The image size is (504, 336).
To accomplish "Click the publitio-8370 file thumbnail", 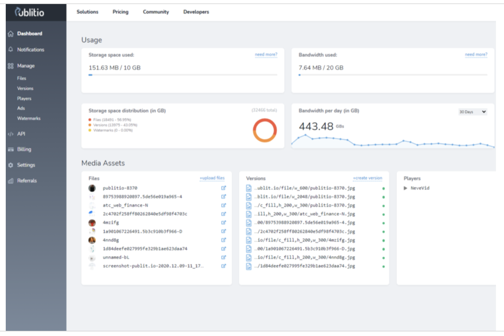I will tap(92, 188).
